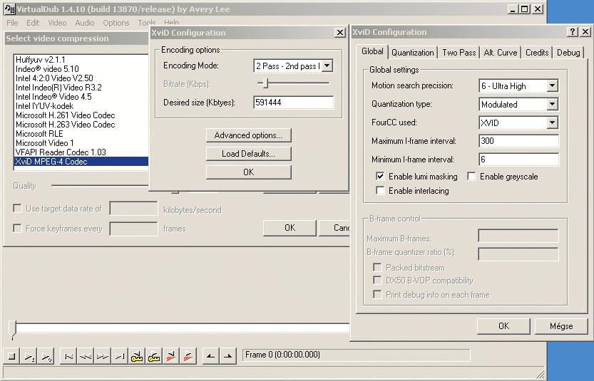Click the help question mark button
The image size is (594, 381).
pyautogui.click(x=573, y=32)
